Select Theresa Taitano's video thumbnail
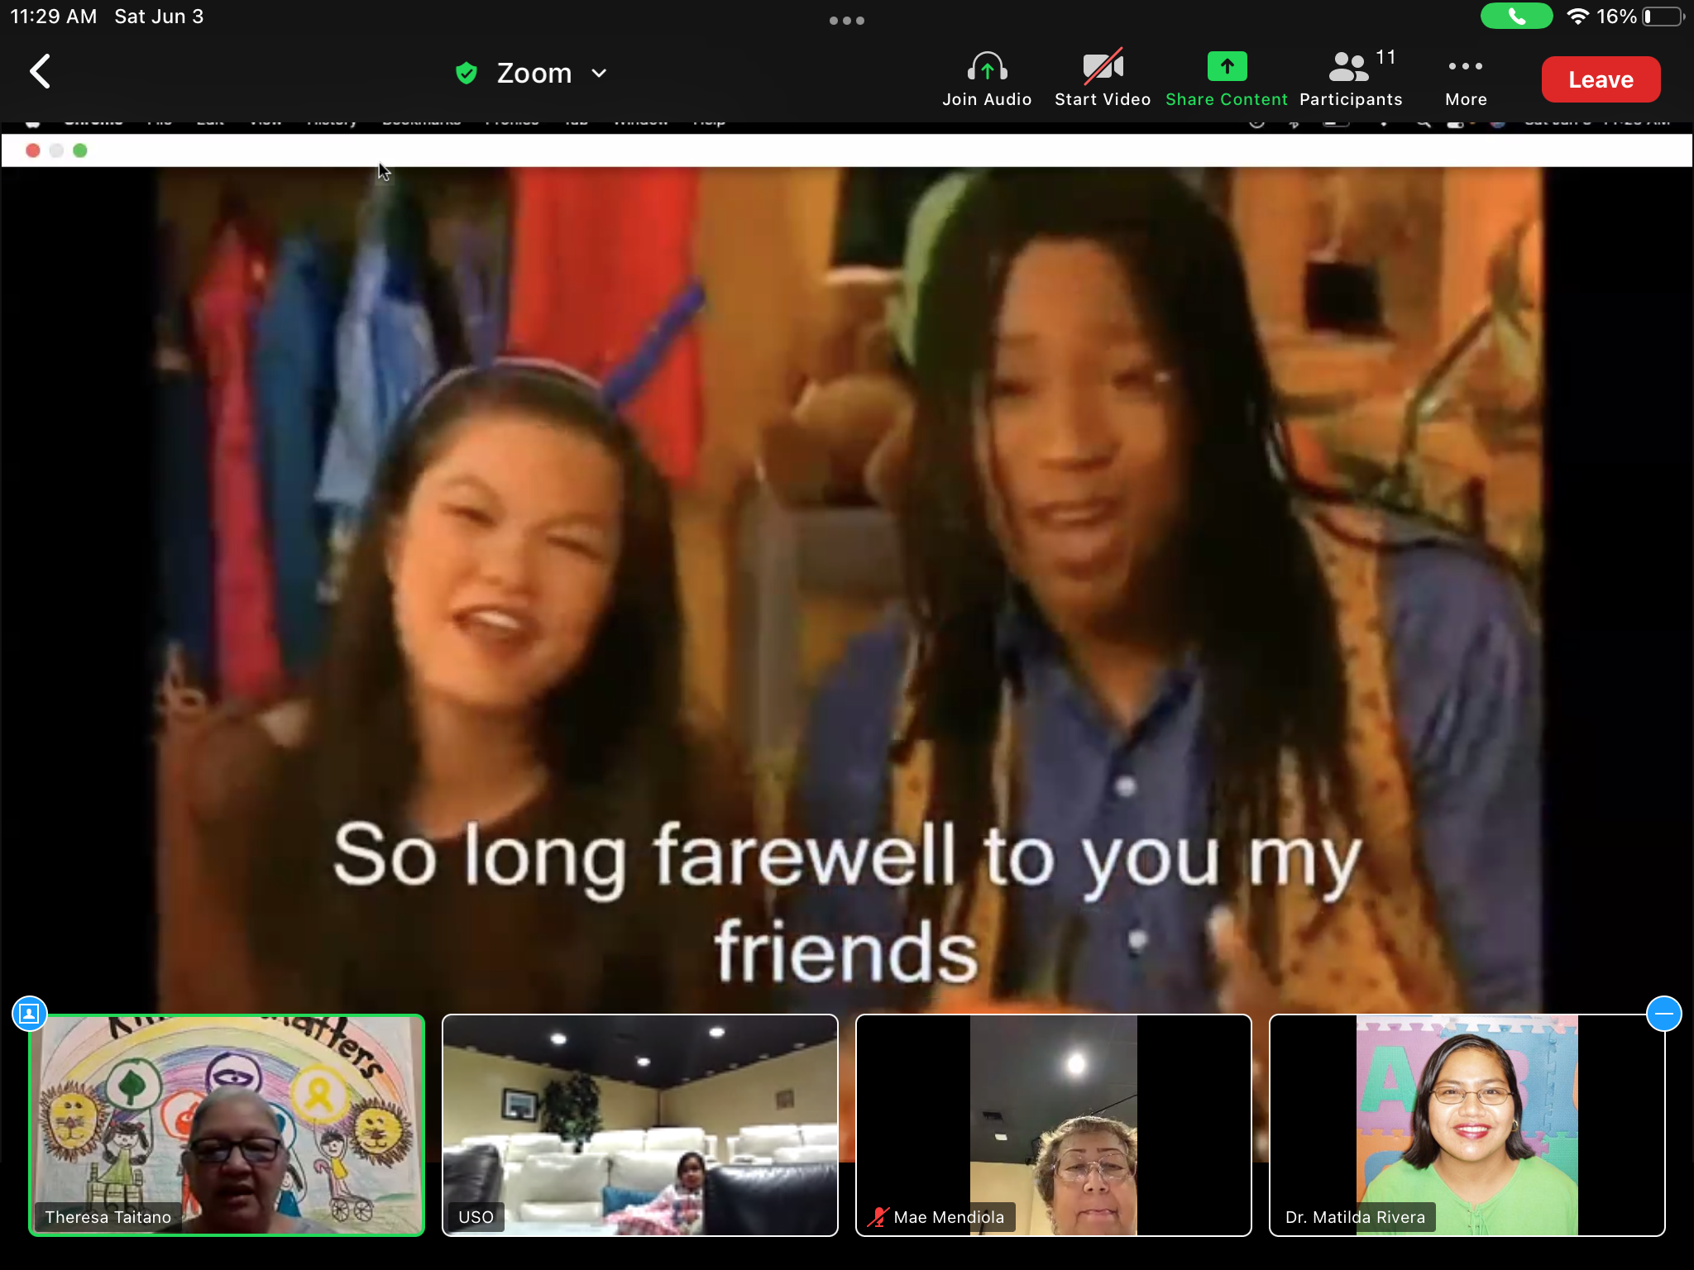This screenshot has height=1270, width=1694. tap(227, 1125)
